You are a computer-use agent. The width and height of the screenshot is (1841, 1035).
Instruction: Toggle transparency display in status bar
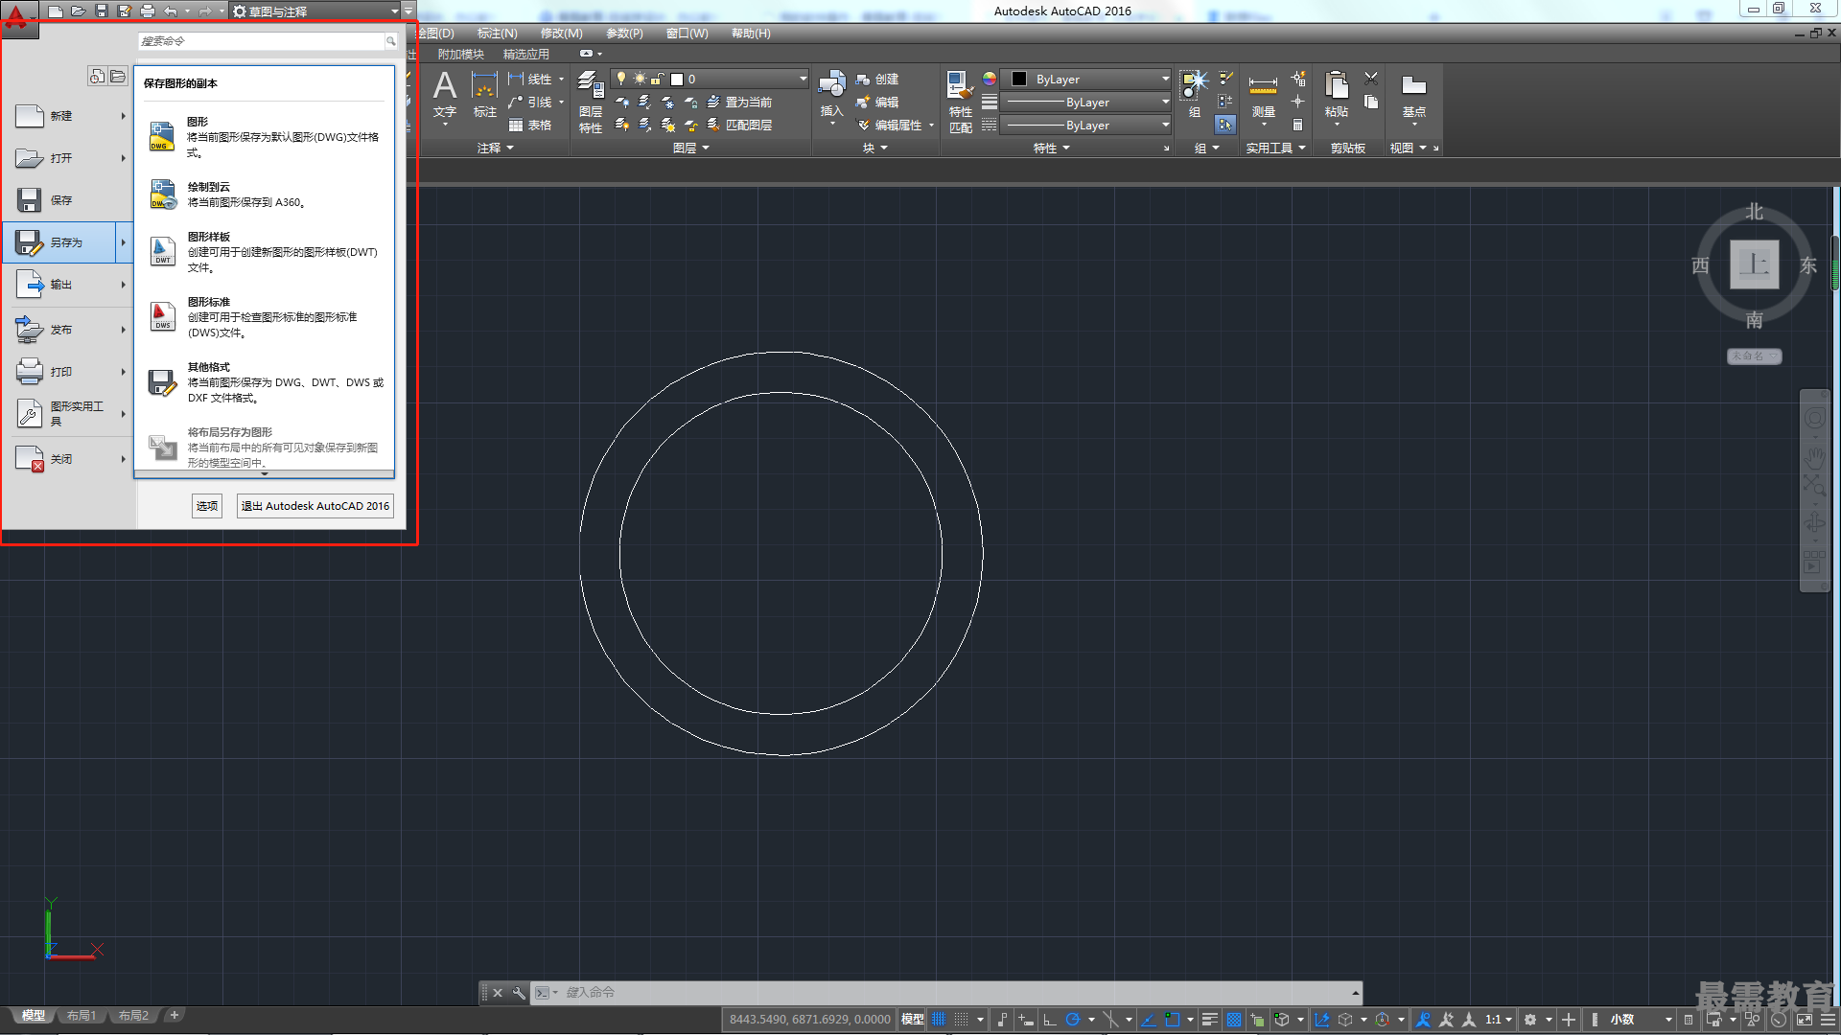coord(1234,1020)
